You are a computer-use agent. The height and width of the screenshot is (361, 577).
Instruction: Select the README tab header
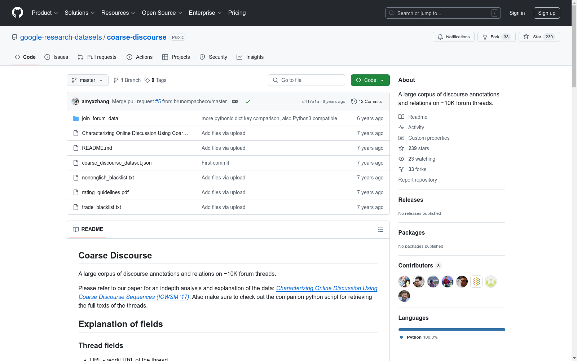point(88,229)
